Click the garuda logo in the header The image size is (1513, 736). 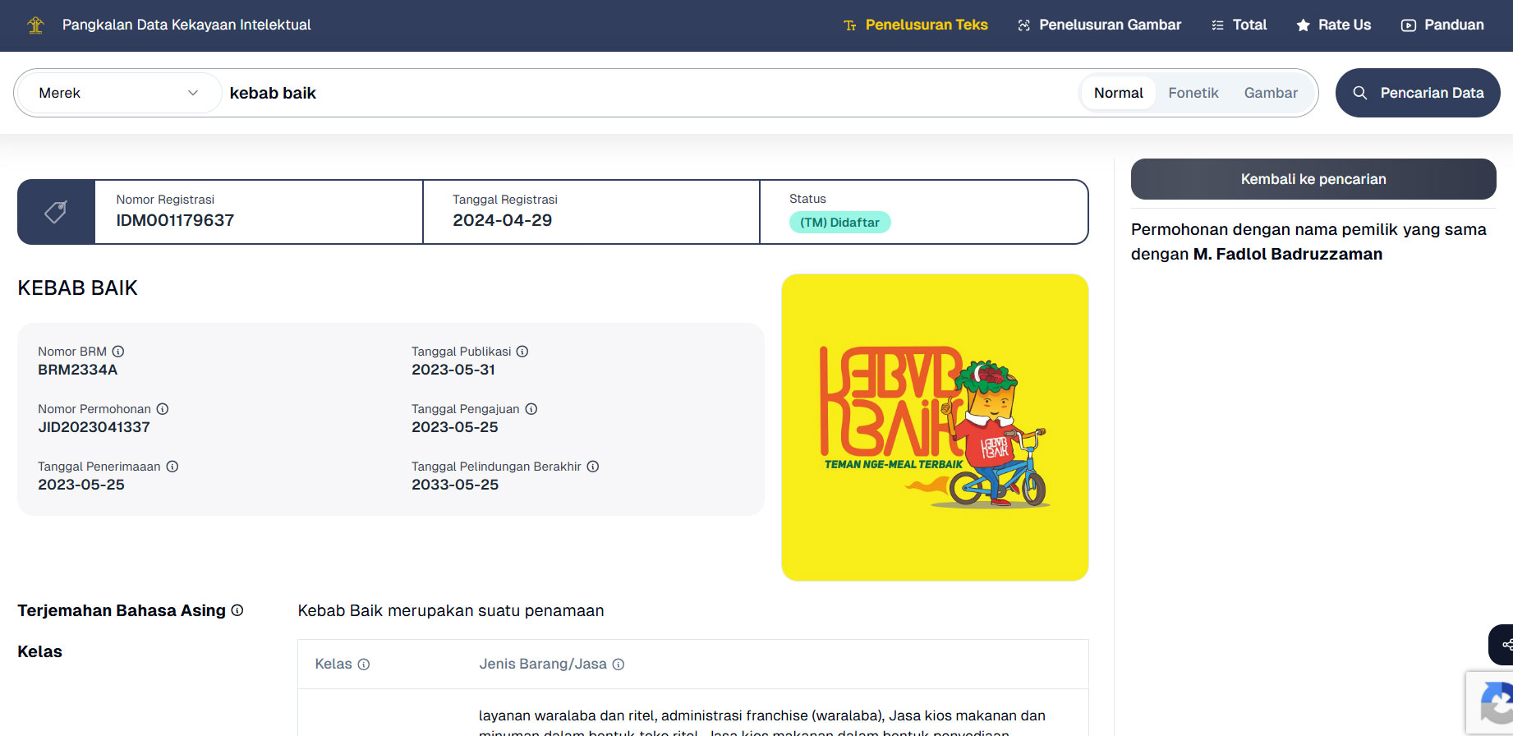click(x=35, y=25)
